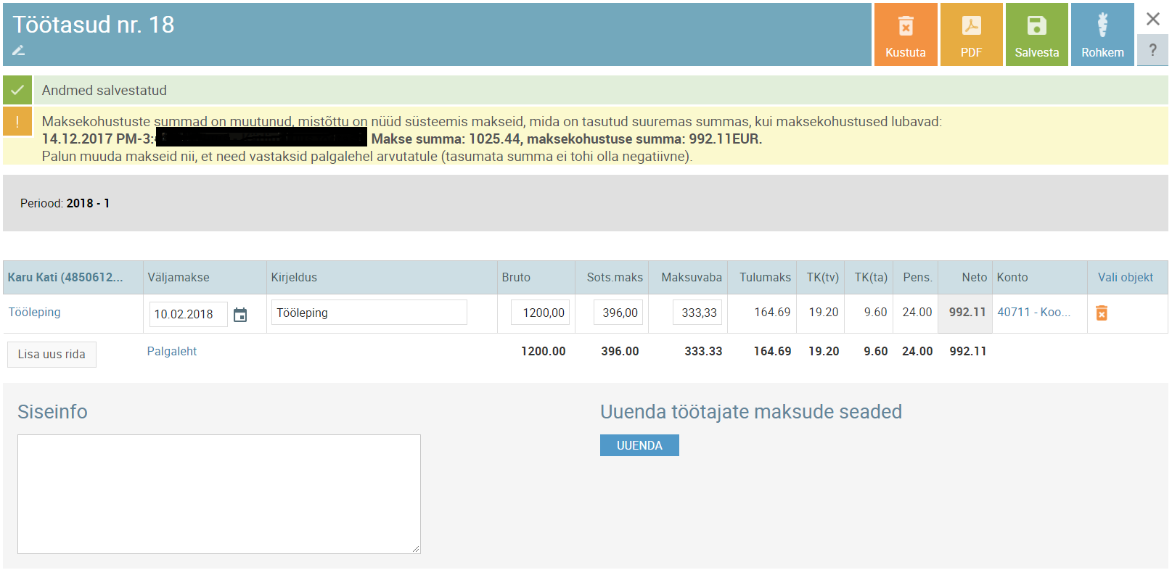The width and height of the screenshot is (1172, 570).
Task: Export the payroll as PDF
Action: (x=971, y=35)
